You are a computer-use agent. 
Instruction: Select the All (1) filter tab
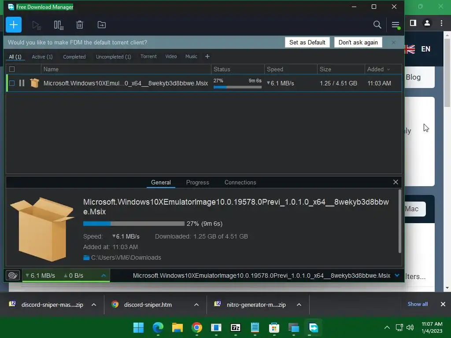15,57
